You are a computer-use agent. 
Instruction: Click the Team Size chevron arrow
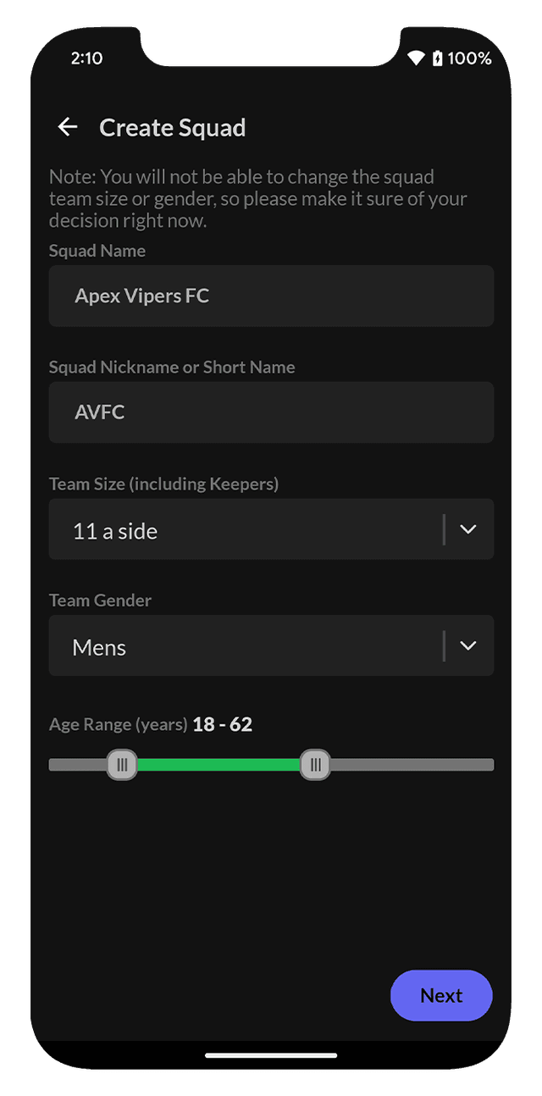point(468,529)
